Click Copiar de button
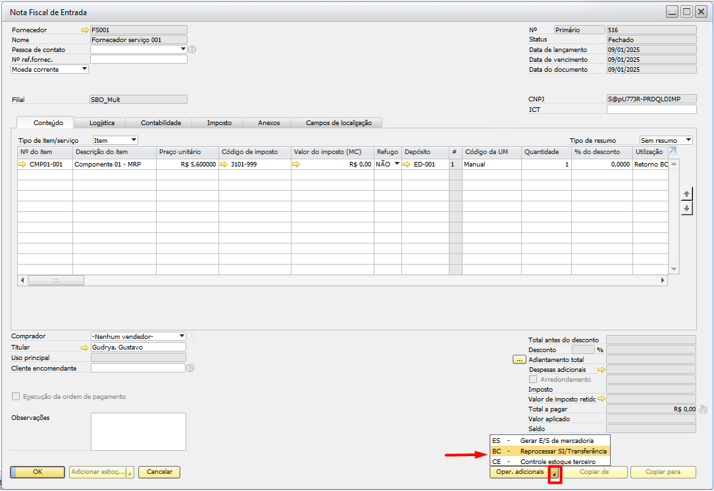Image resolution: width=714 pixels, height=491 pixels. [594, 472]
